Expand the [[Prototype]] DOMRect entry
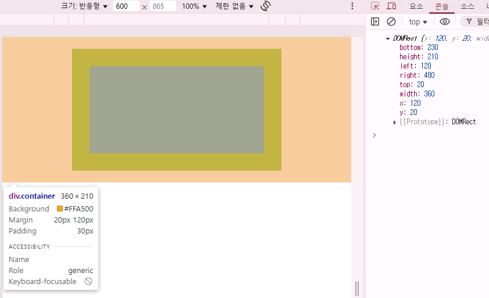 coord(394,122)
